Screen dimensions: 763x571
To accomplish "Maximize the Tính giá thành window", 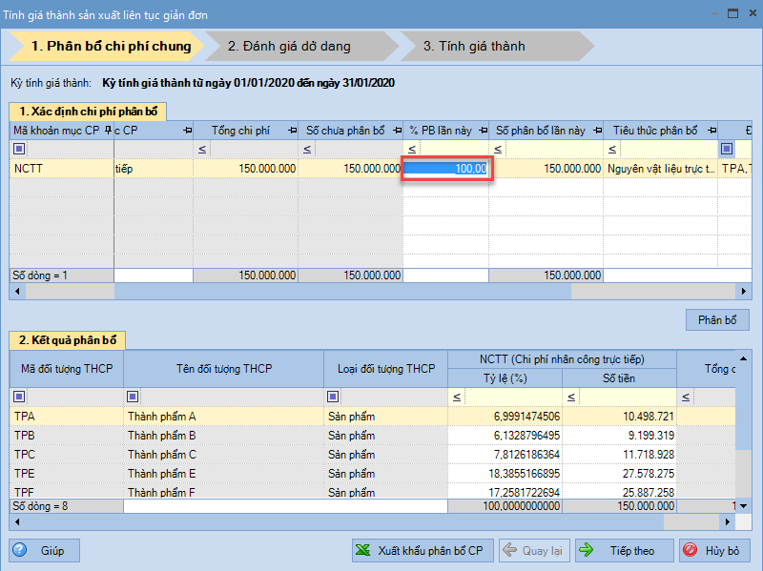I will (732, 13).
